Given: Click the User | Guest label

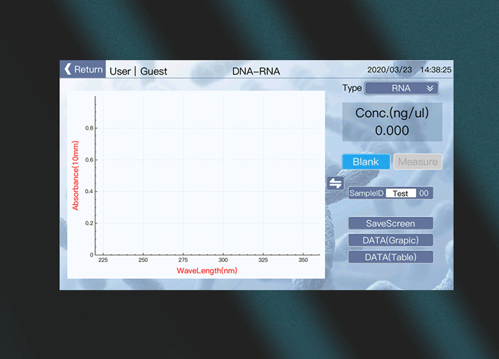Looking at the screenshot, I should pyautogui.click(x=138, y=70).
